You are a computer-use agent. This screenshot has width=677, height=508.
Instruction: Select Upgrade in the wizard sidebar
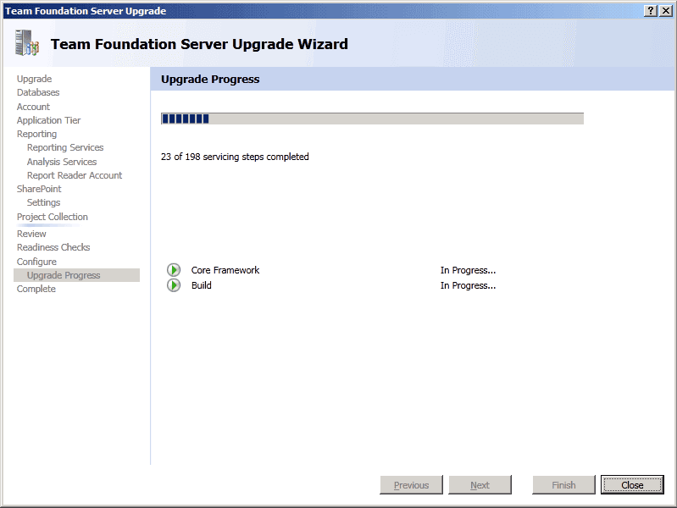(34, 79)
